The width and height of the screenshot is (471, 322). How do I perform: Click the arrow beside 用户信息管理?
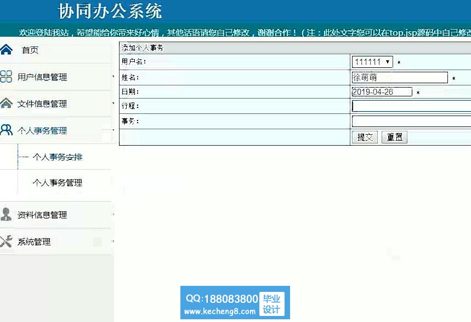[x=114, y=77]
